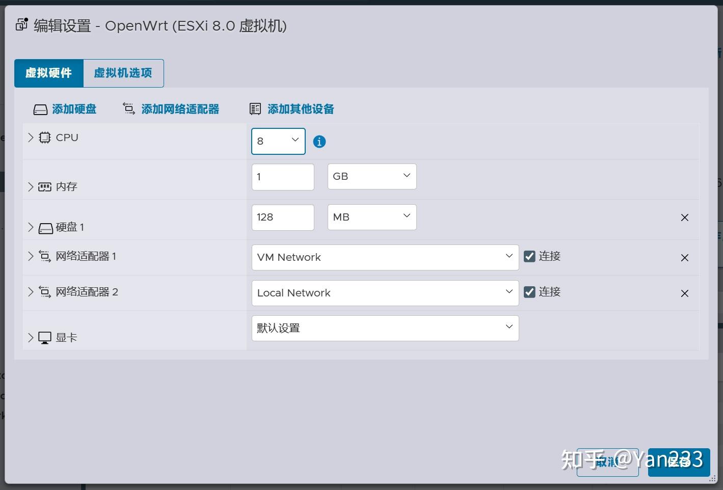Screen dimensions: 723x490
Task: Disable 连接 on 网络适配器 2
Action: [529, 292]
